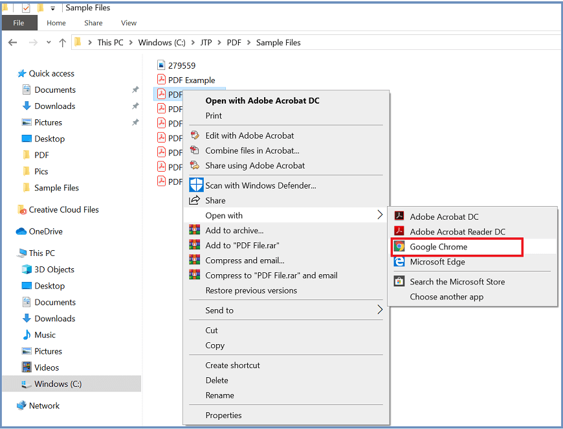This screenshot has height=429, width=563.
Task: Click the Combine files in Acrobat icon
Action: point(195,150)
